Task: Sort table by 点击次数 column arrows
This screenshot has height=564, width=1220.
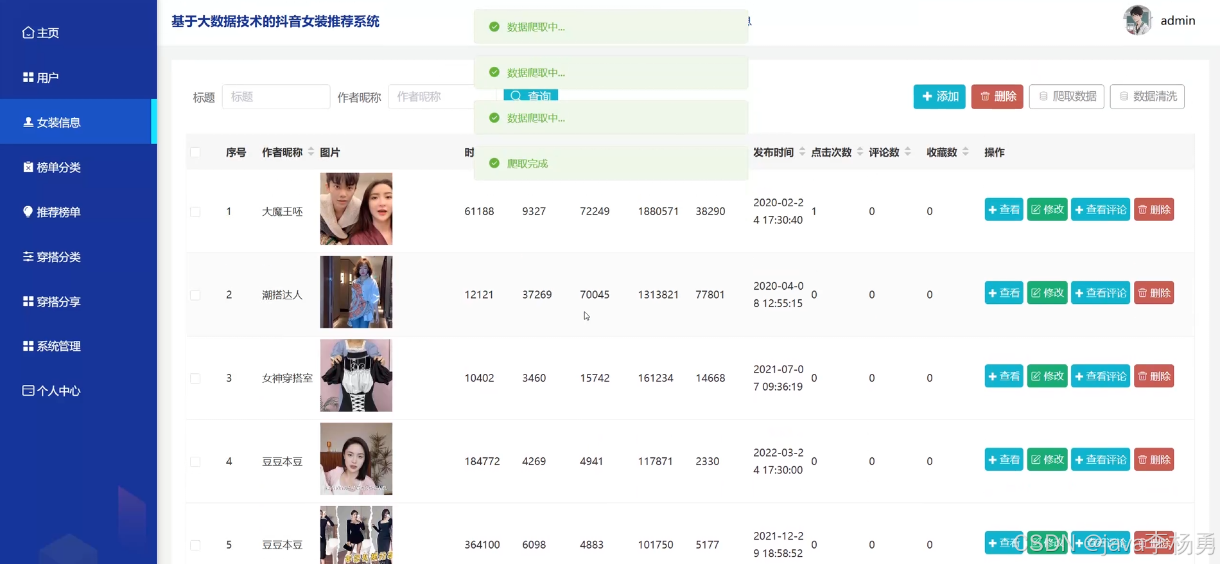Action: [x=860, y=152]
